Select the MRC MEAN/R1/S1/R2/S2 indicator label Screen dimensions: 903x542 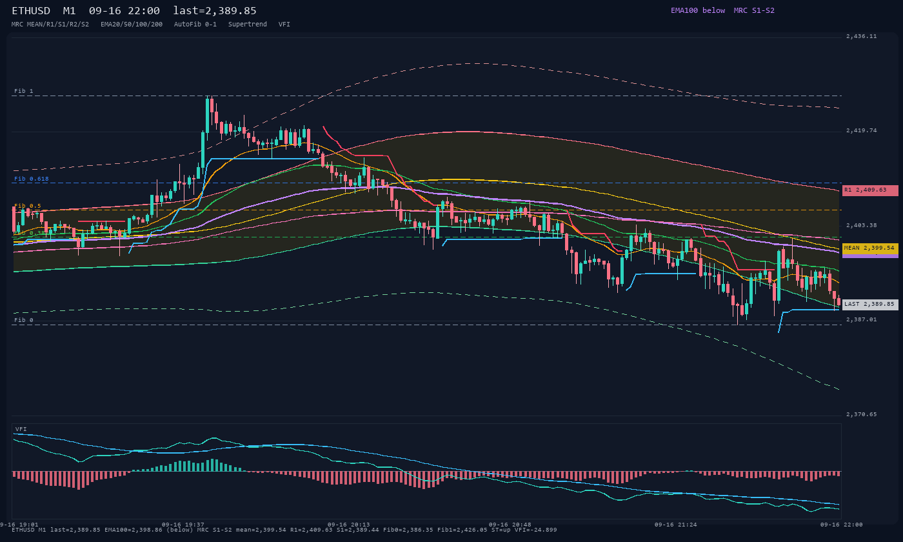[50, 24]
